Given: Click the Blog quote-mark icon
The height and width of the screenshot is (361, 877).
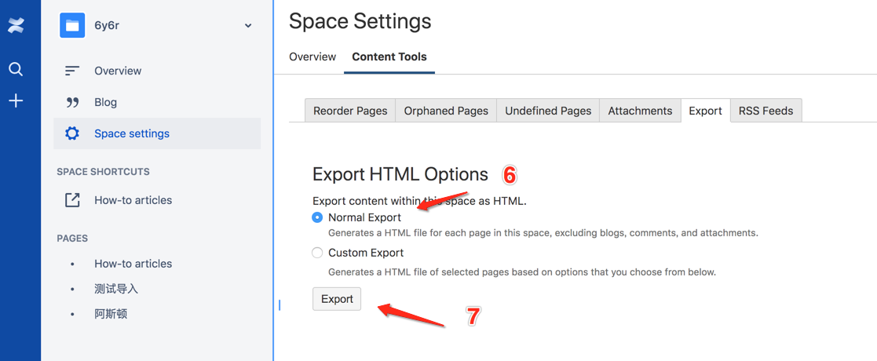Looking at the screenshot, I should pyautogui.click(x=72, y=102).
